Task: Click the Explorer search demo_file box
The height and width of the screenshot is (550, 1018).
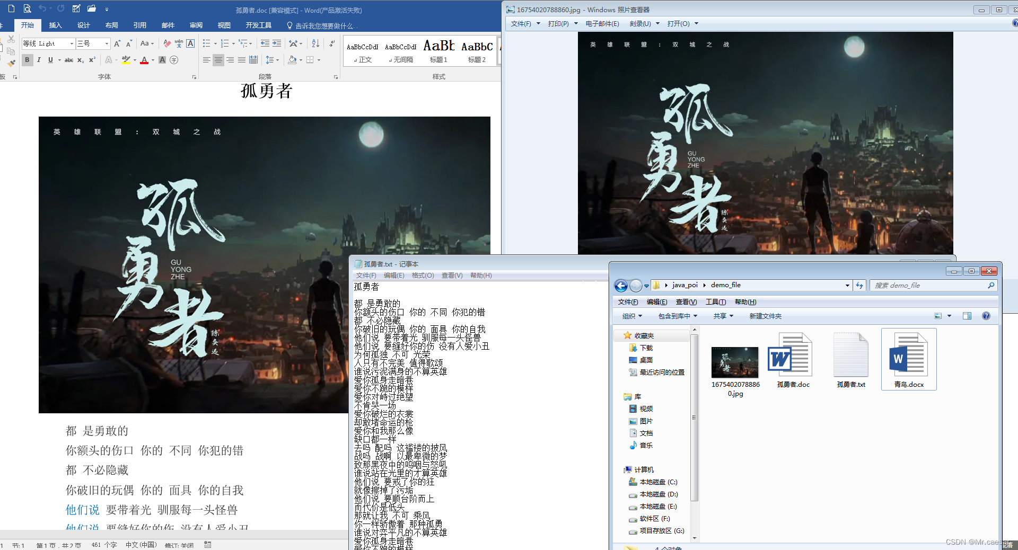Action: [933, 285]
